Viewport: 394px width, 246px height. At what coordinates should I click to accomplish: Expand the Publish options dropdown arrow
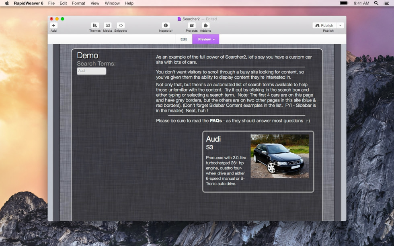point(340,25)
